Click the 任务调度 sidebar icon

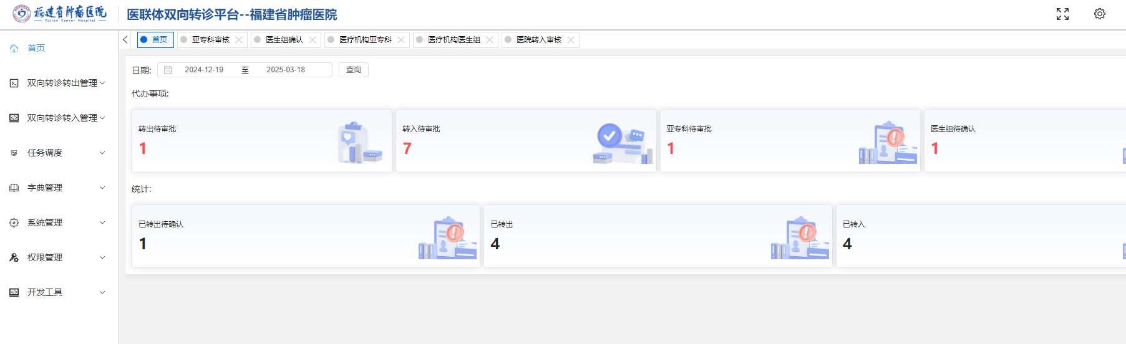tap(14, 153)
